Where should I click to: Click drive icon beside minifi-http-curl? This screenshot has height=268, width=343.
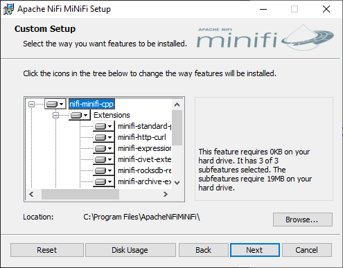coord(104,137)
